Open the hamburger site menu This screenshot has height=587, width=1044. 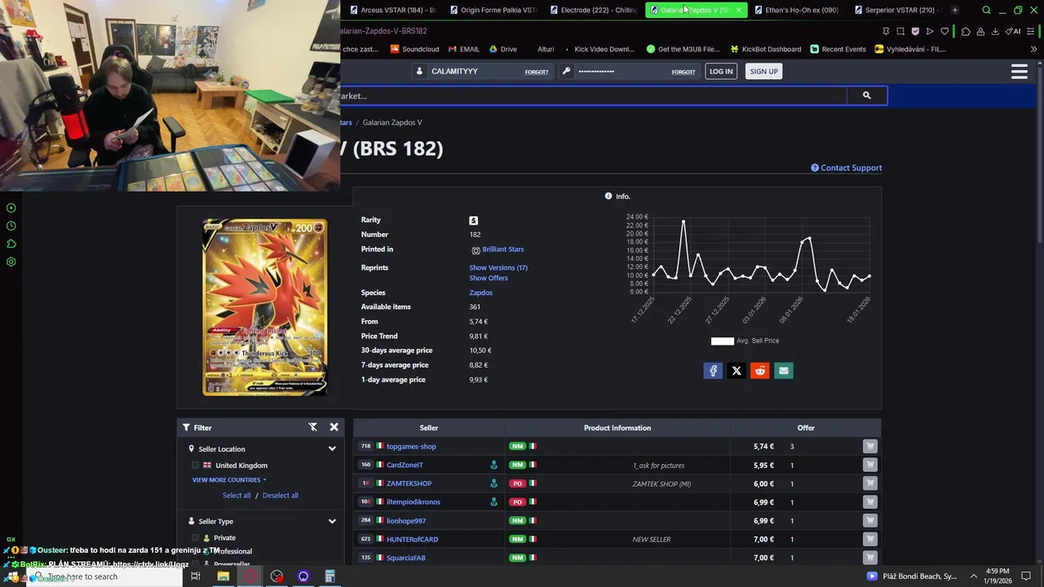(x=1019, y=72)
